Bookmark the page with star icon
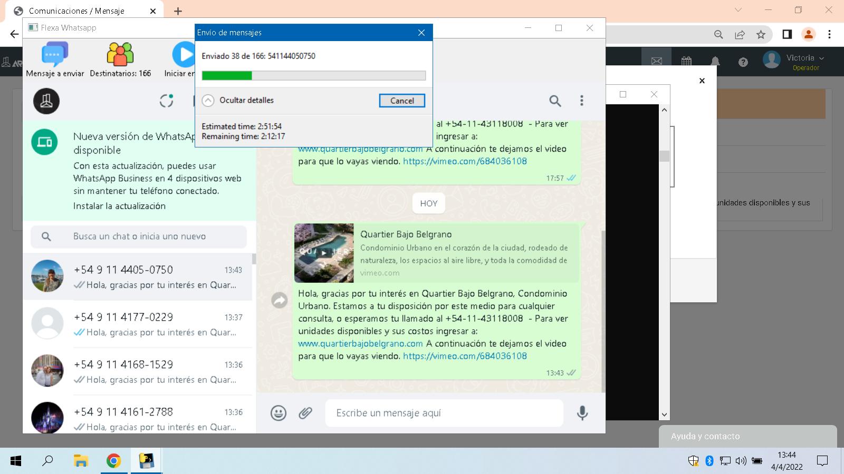The height and width of the screenshot is (474, 844). pos(761,34)
